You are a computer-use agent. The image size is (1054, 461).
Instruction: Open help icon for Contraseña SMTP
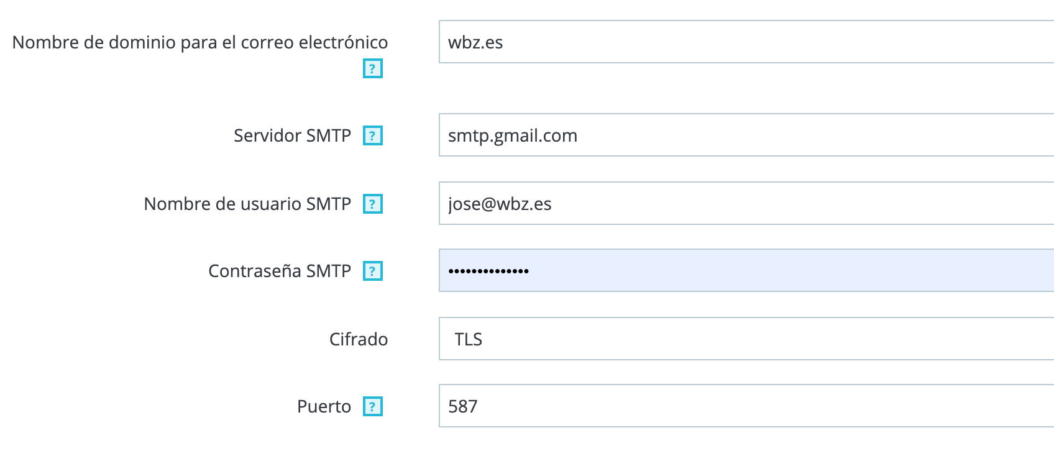(x=372, y=271)
